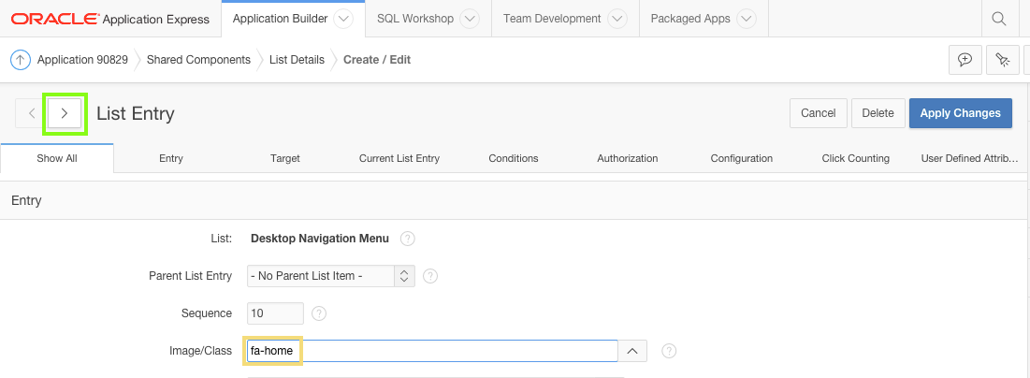The height and width of the screenshot is (378, 1030).
Task: Open the add comment speech bubble icon
Action: coord(965,60)
